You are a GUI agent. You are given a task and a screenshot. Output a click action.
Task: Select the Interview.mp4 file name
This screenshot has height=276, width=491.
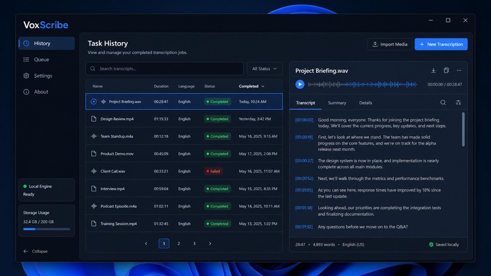tap(113, 189)
